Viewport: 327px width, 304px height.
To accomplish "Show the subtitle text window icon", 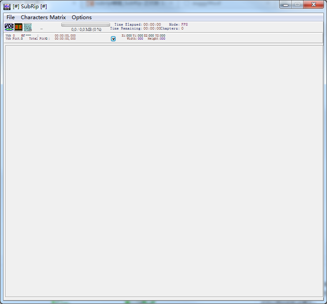I will point(27,27).
